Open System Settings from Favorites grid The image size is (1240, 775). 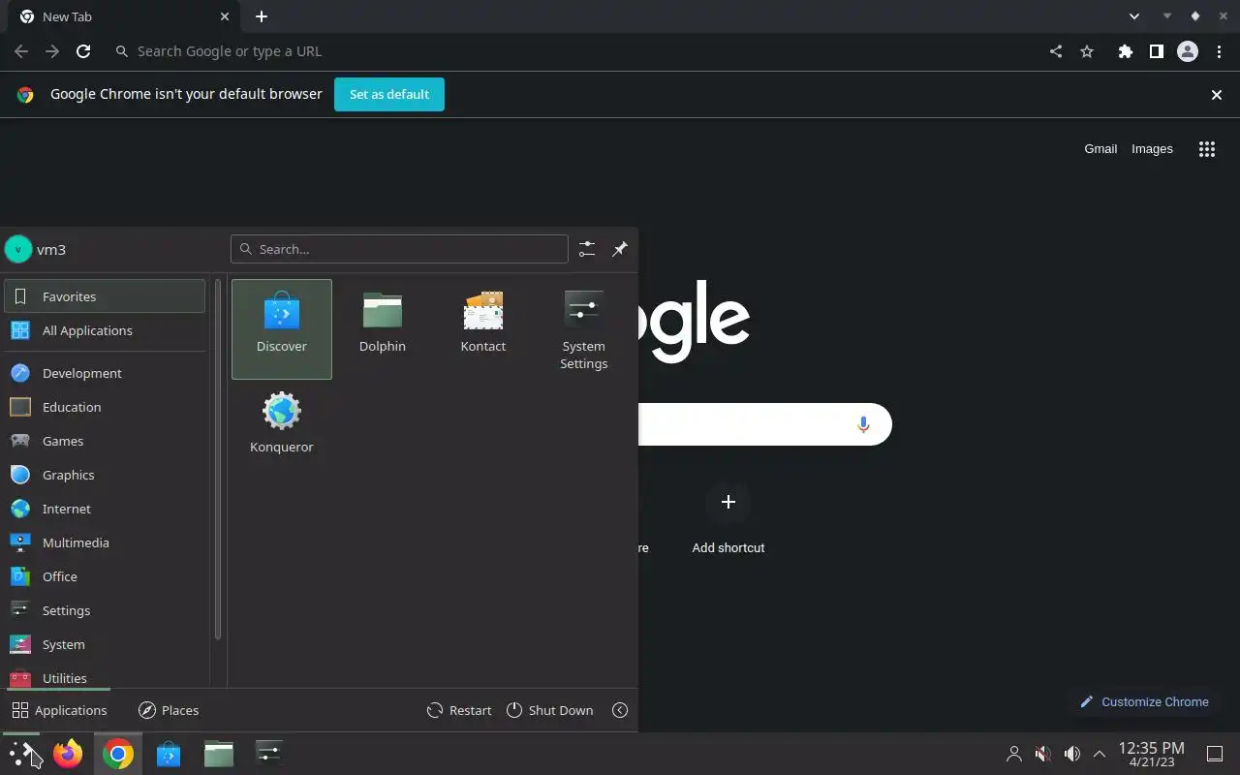pos(584,328)
